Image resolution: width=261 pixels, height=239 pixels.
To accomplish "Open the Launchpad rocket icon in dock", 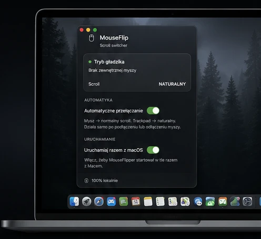I will [87, 201].
